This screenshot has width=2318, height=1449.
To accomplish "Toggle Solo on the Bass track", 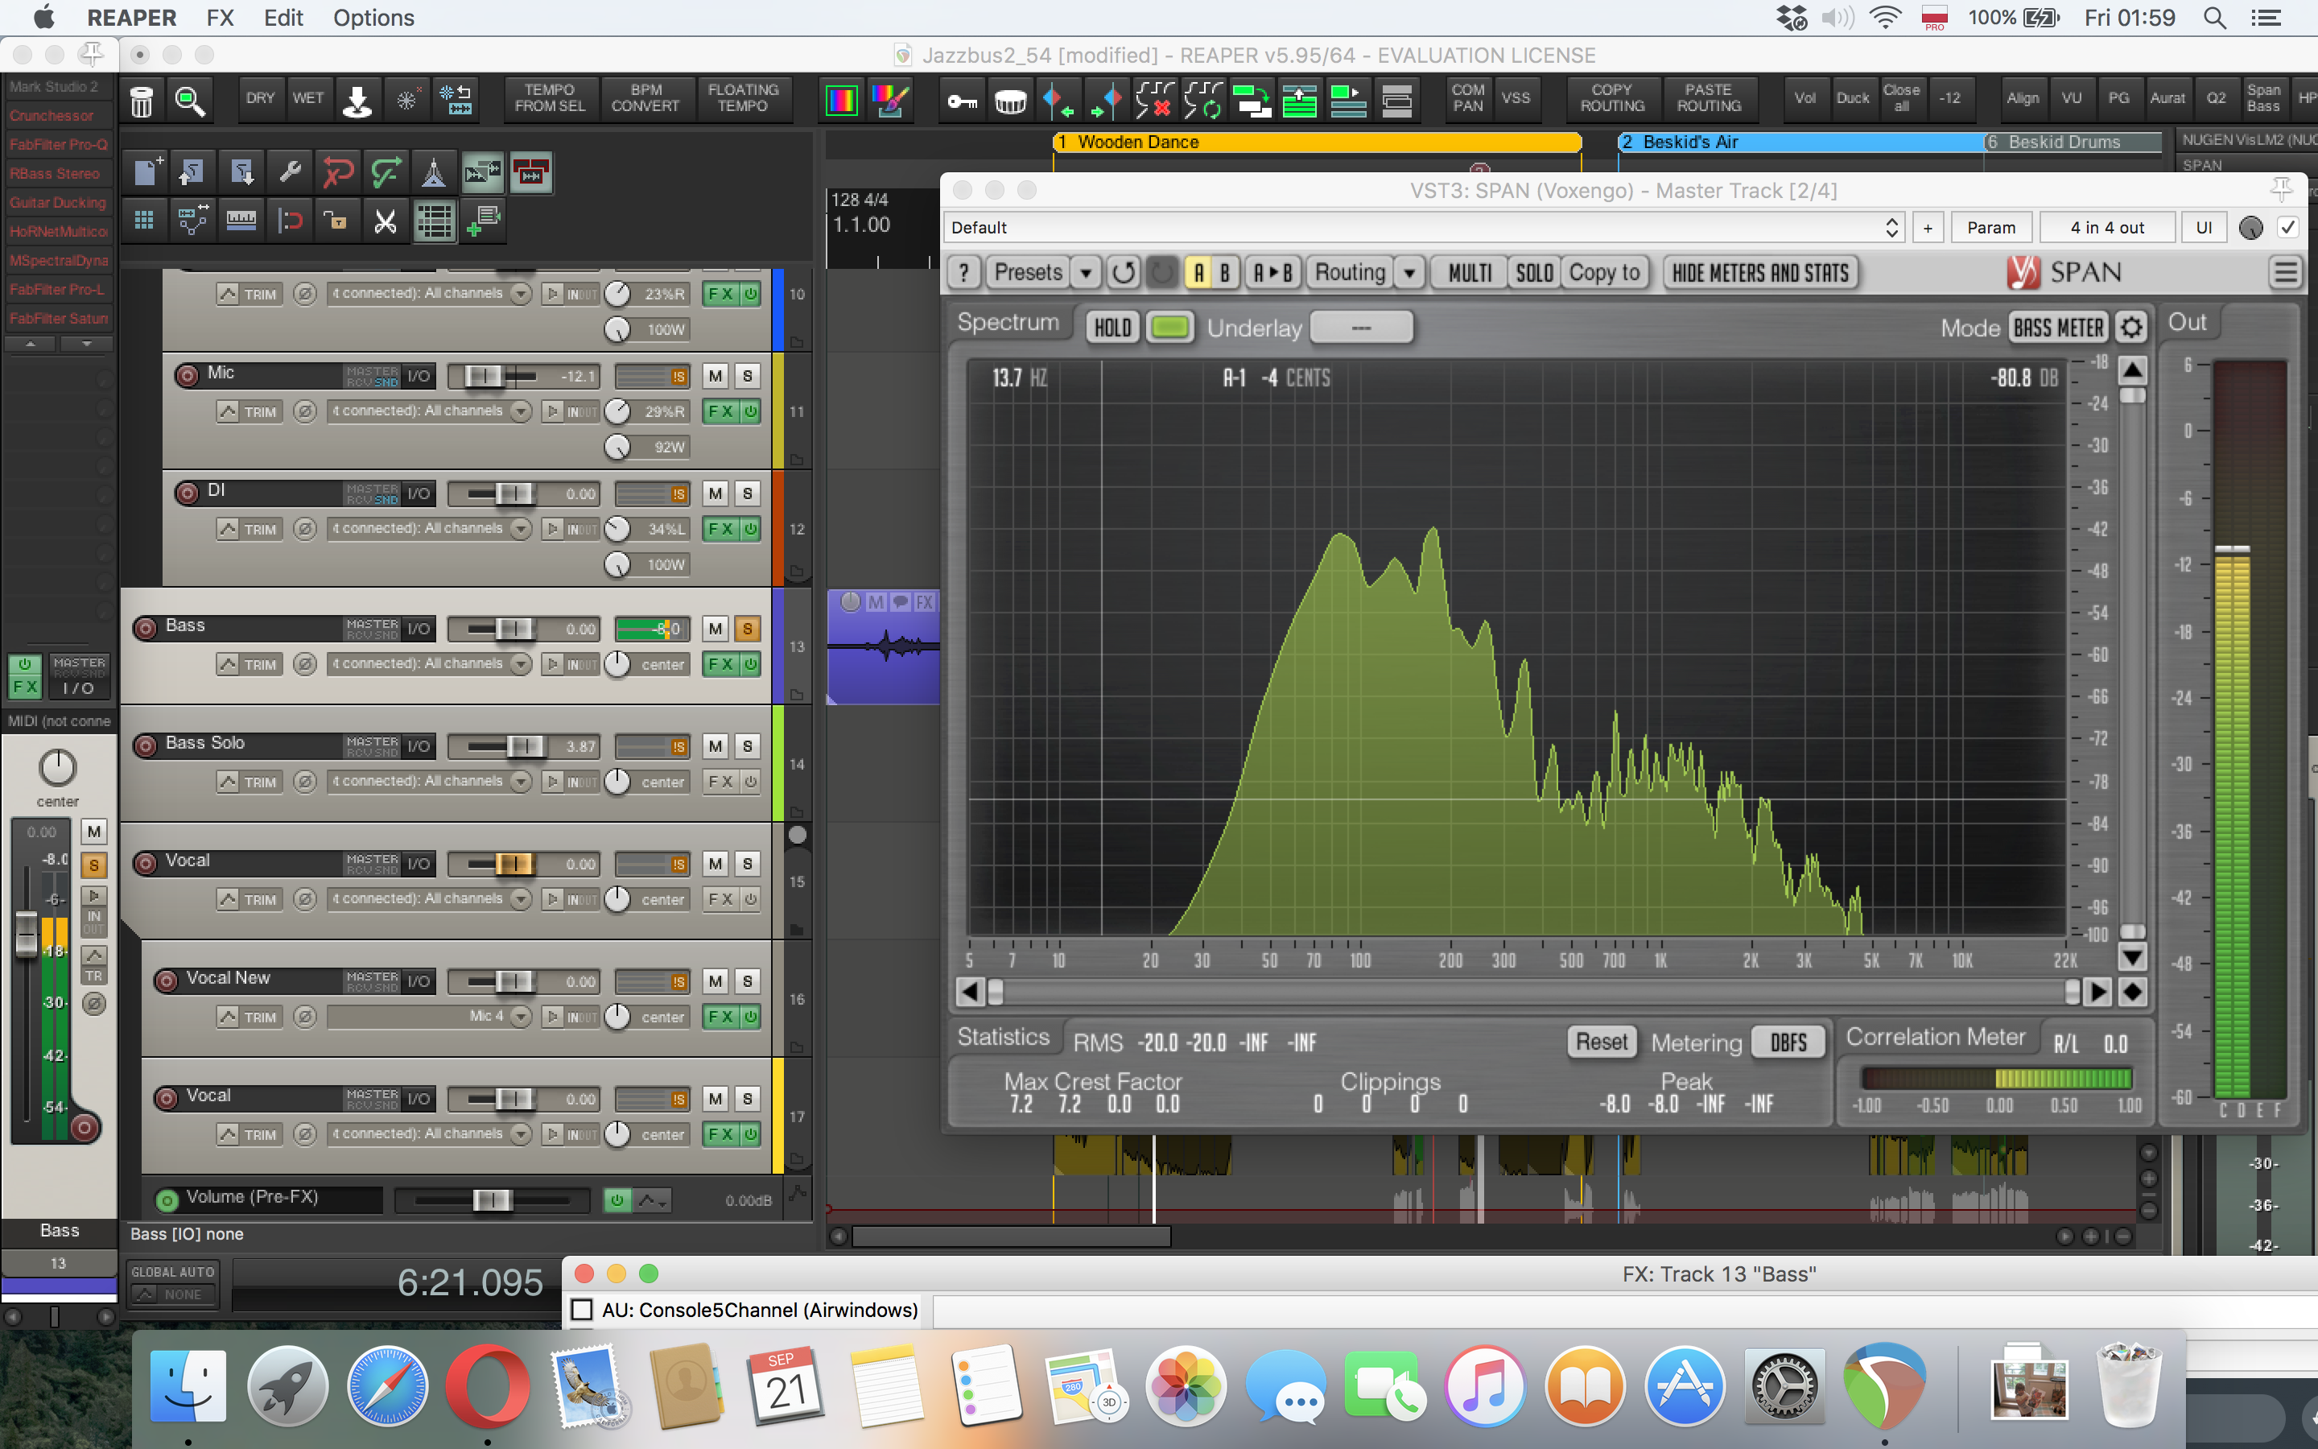I will [x=747, y=629].
